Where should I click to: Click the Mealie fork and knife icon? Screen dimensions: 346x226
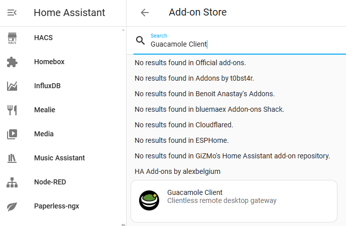tap(12, 110)
